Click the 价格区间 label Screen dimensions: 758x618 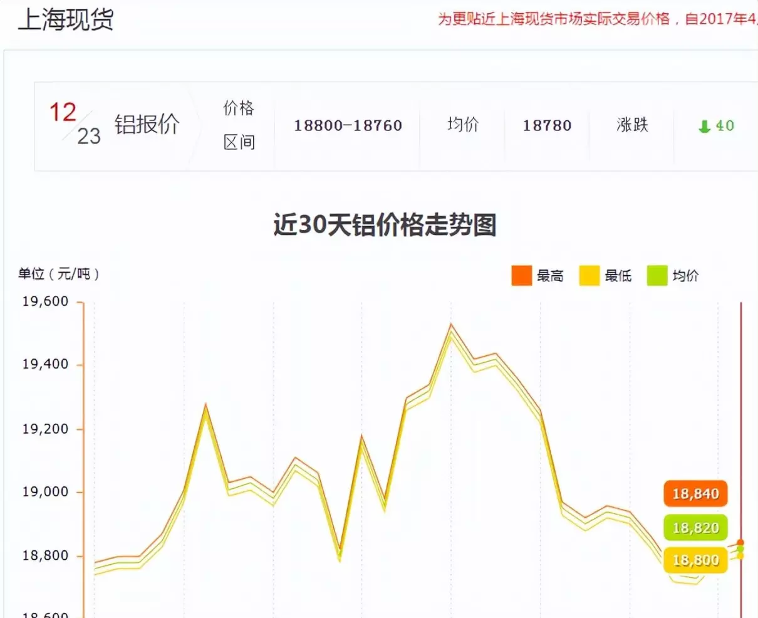tap(239, 125)
